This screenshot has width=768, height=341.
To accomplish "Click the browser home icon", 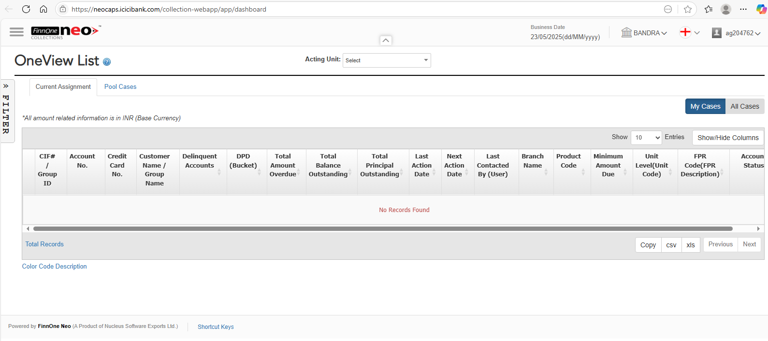I will tap(43, 9).
